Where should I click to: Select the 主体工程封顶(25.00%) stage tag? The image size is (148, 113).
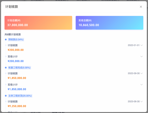pos(20,96)
